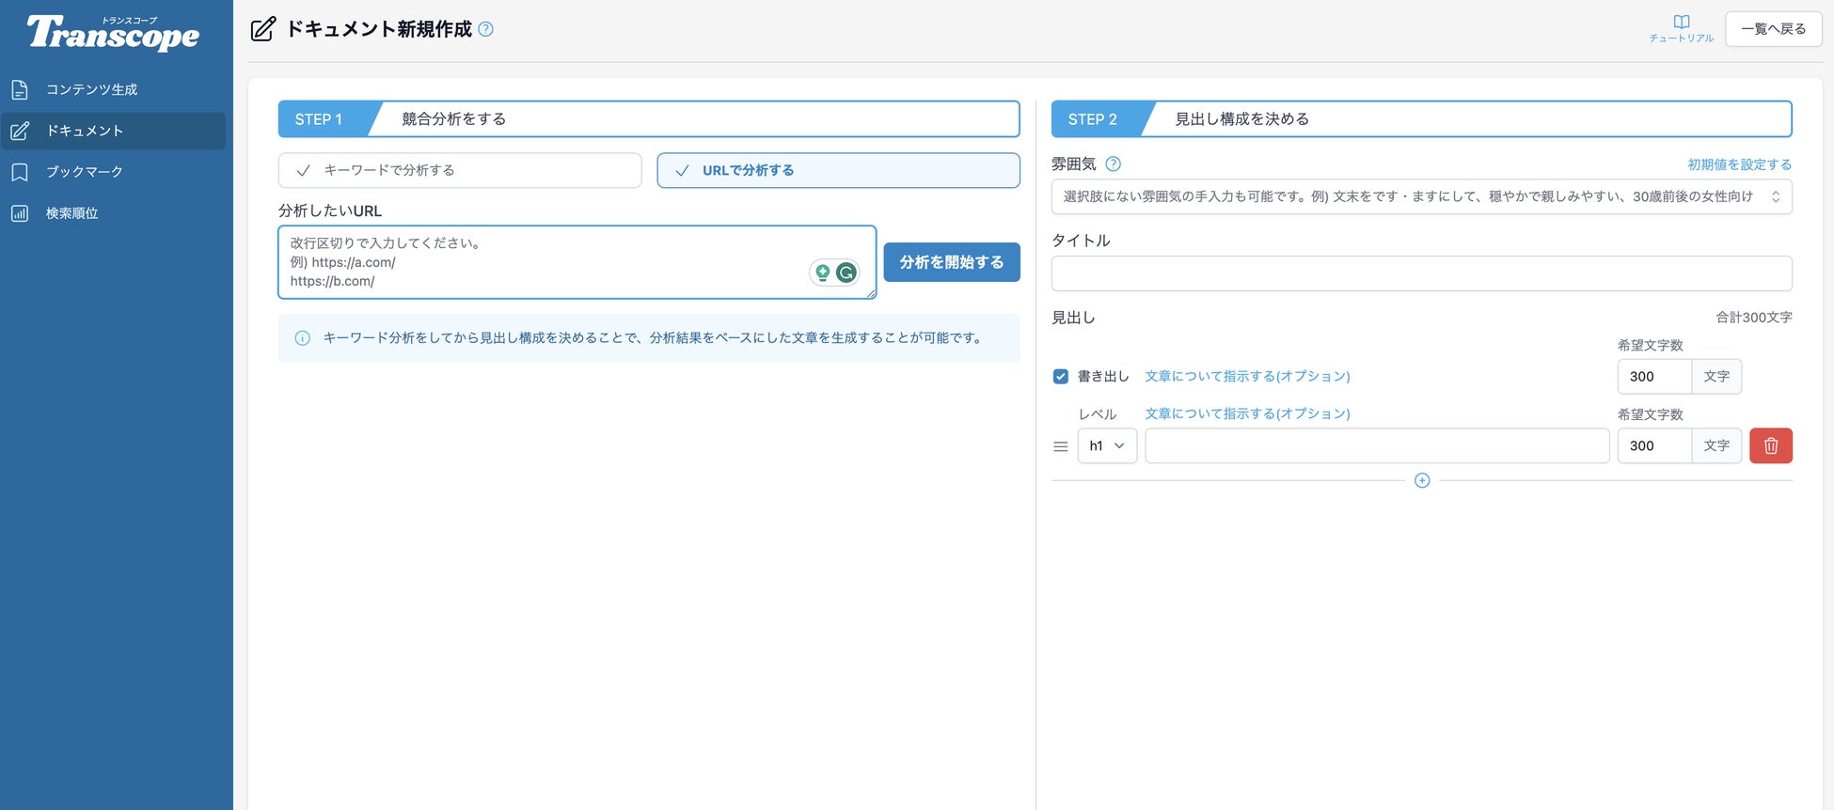Click the Grammarly icon in URL field
This screenshot has height=810, width=1834.
coord(846,273)
